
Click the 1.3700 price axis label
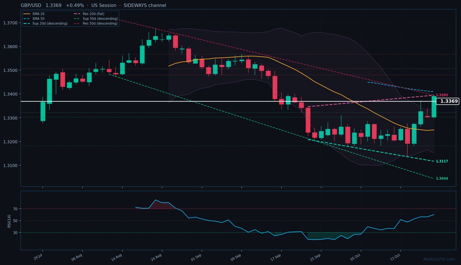(11, 23)
